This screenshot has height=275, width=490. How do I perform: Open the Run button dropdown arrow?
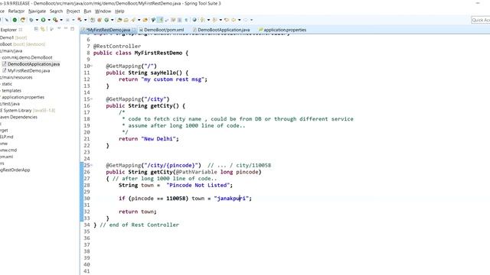coord(49,20)
